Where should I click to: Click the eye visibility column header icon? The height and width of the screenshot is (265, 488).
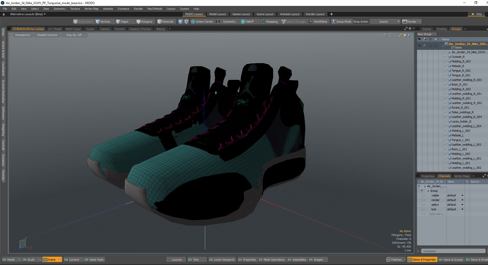click(419, 39)
